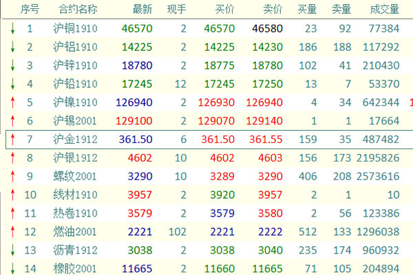The image size is (413, 275).
Task: Click latest price 3957 of 线材1910
Action: tap(140, 195)
